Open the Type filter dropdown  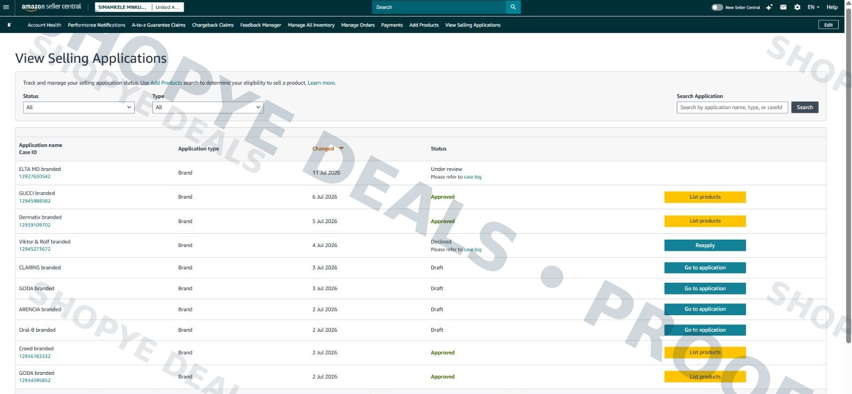[x=208, y=108]
